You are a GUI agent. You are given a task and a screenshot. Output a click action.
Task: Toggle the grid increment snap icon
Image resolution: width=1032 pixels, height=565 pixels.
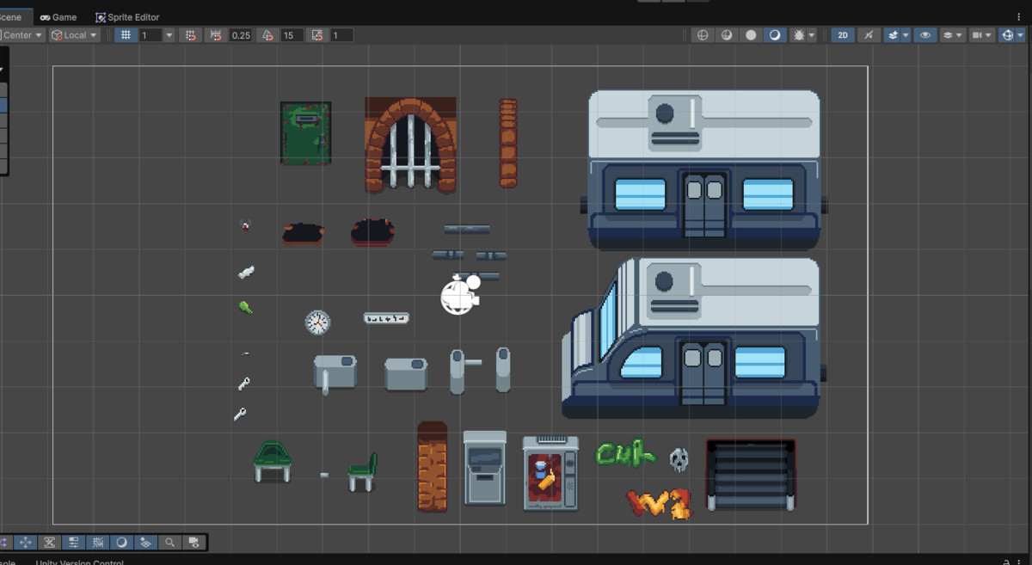tap(191, 35)
